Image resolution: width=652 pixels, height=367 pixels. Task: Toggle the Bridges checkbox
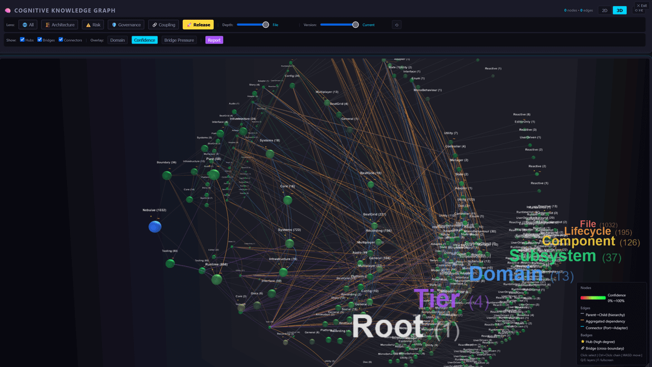40,40
